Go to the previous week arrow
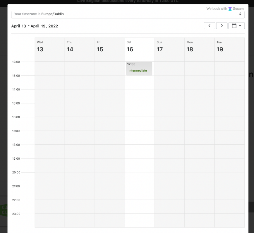 pos(209,26)
